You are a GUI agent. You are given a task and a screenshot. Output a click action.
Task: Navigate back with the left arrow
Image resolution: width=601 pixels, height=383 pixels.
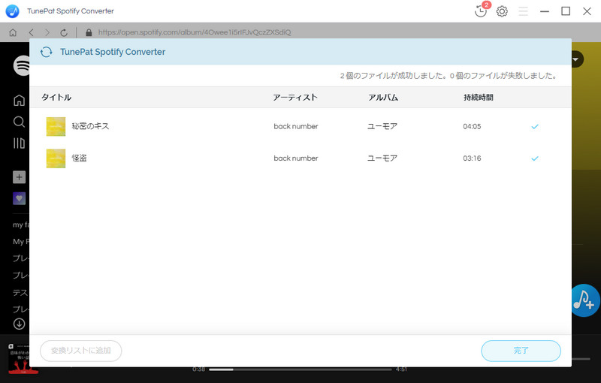pos(31,32)
